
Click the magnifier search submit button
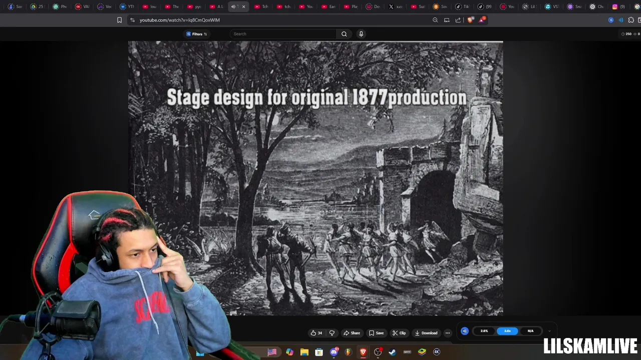coord(344,34)
